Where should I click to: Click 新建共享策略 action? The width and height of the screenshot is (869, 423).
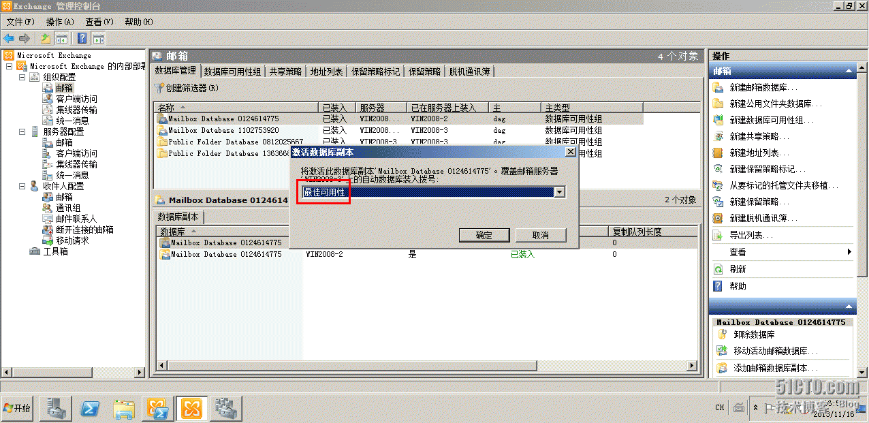pyautogui.click(x=759, y=136)
